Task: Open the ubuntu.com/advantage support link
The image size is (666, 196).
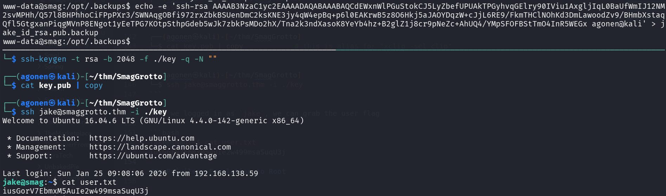Action: point(153,156)
